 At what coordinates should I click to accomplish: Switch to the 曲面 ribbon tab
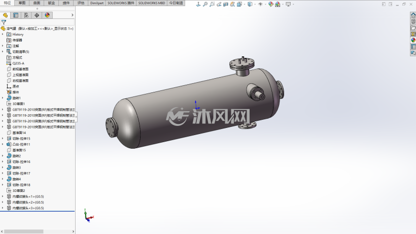click(37, 3)
